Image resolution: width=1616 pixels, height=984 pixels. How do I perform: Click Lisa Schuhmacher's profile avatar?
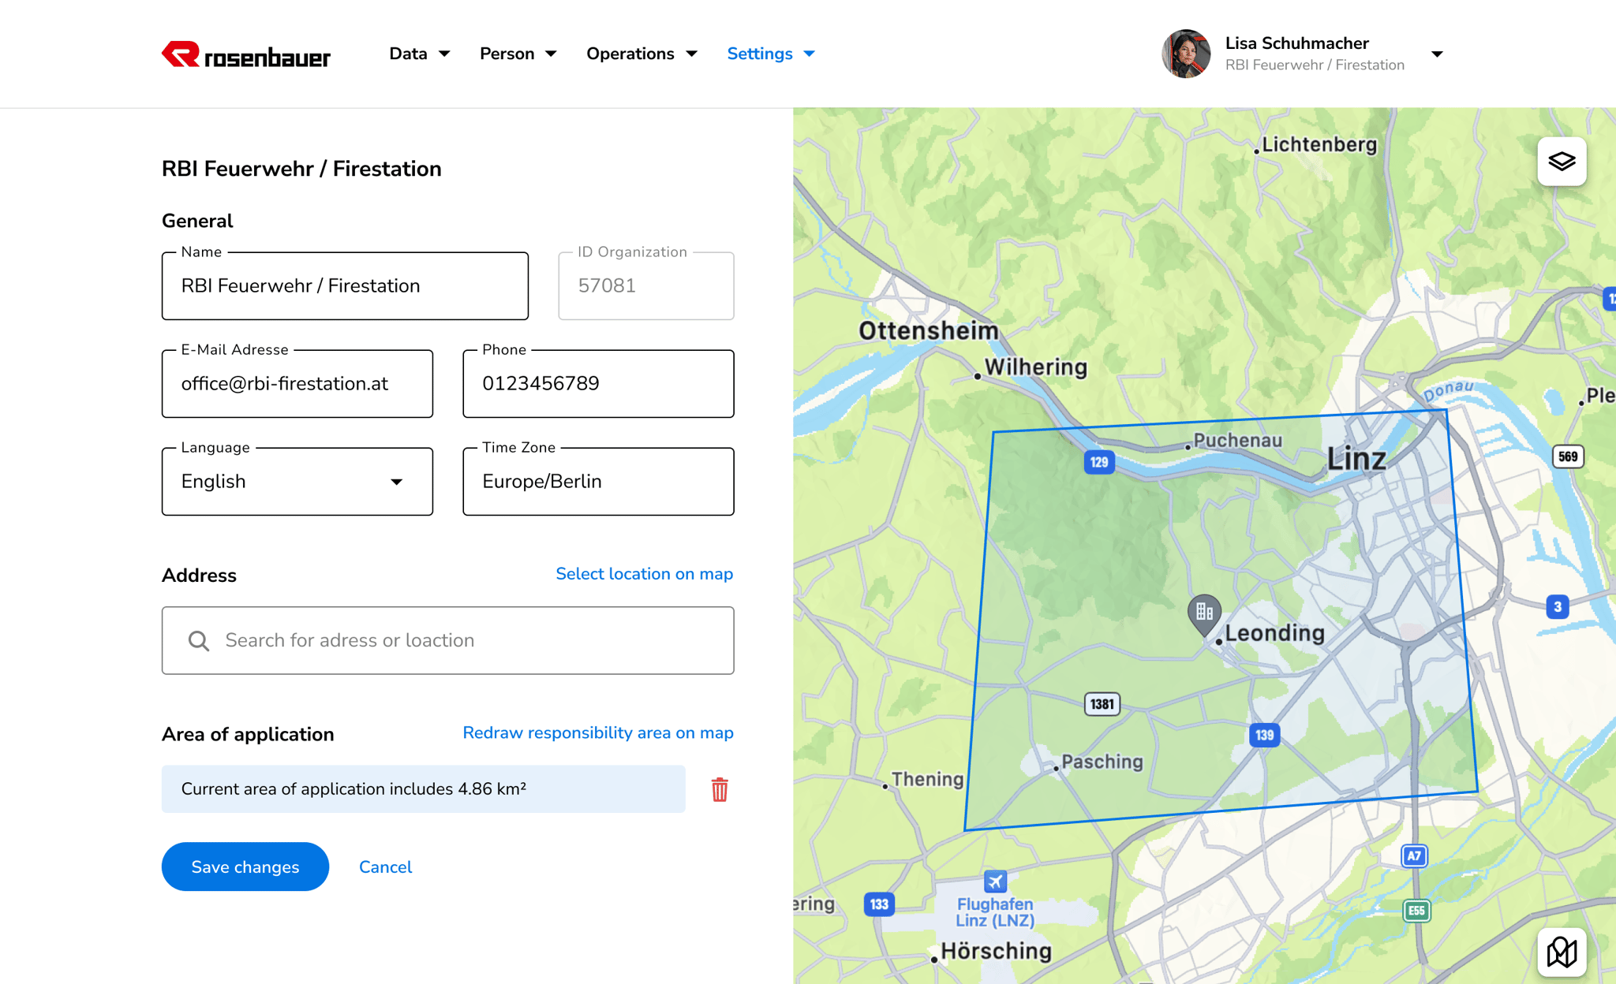1186,54
